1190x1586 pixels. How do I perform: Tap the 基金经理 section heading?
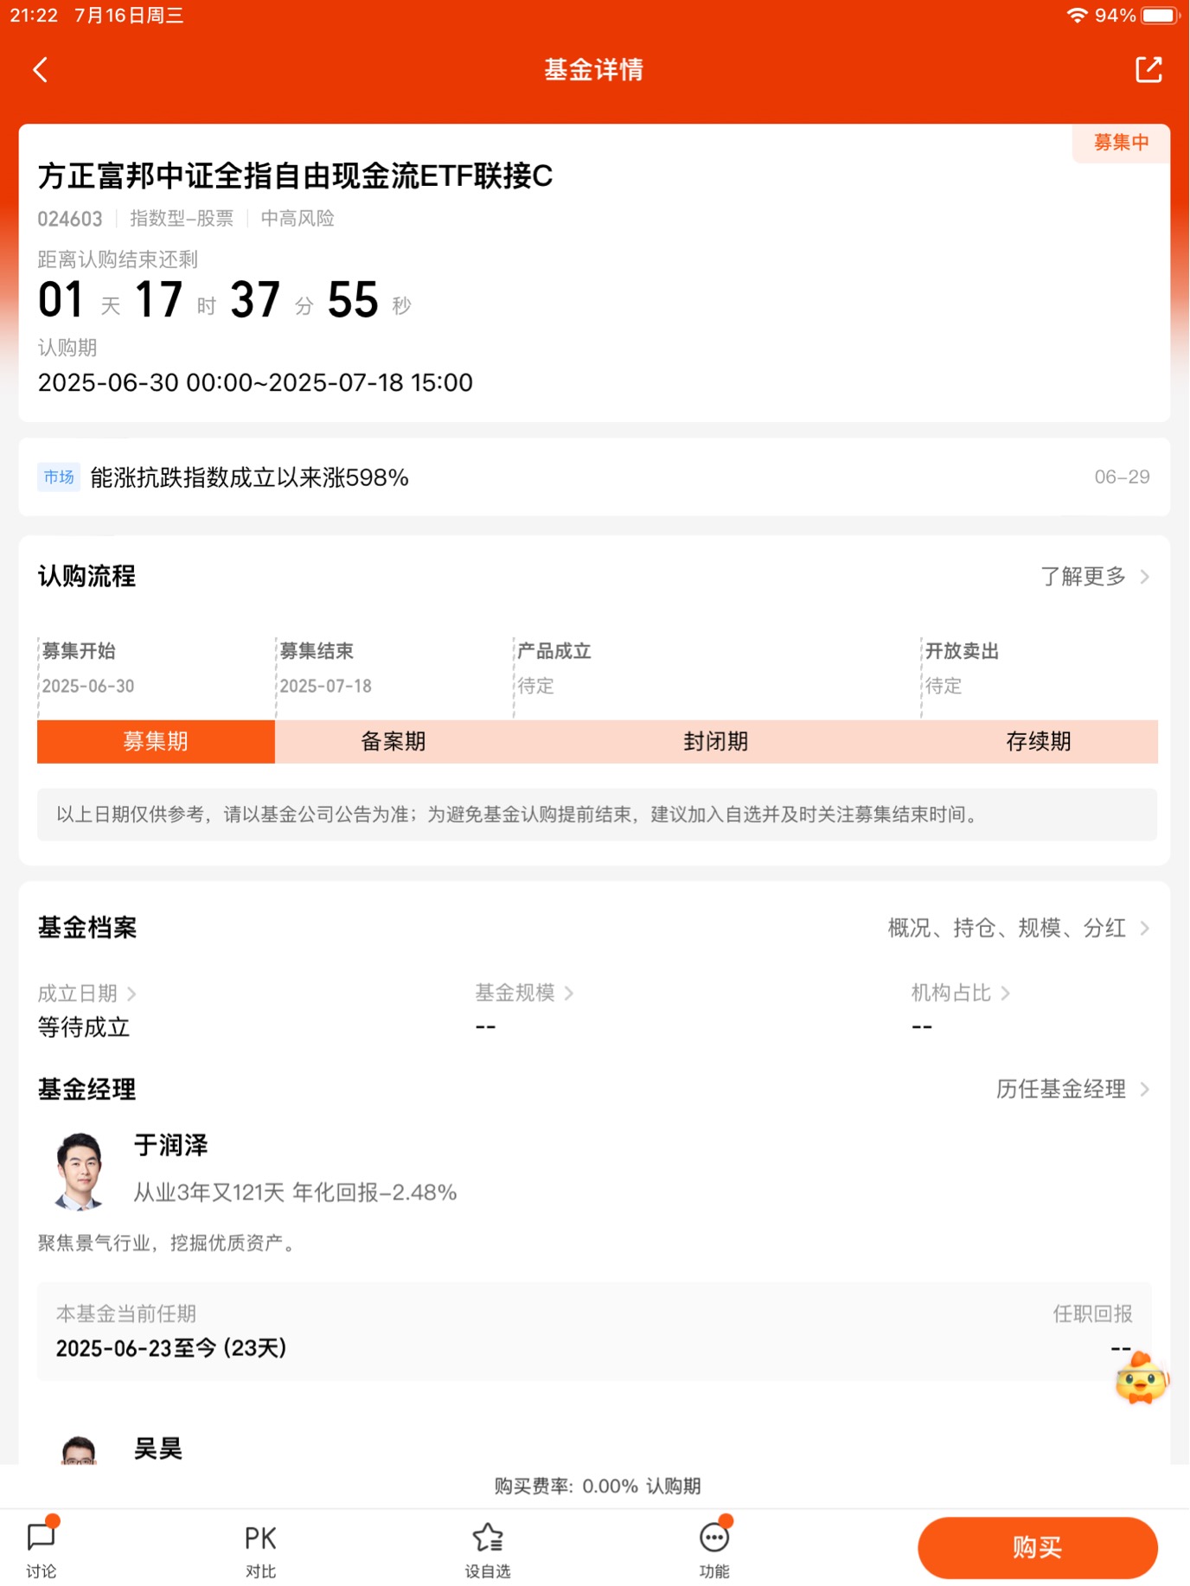pyautogui.click(x=86, y=1089)
